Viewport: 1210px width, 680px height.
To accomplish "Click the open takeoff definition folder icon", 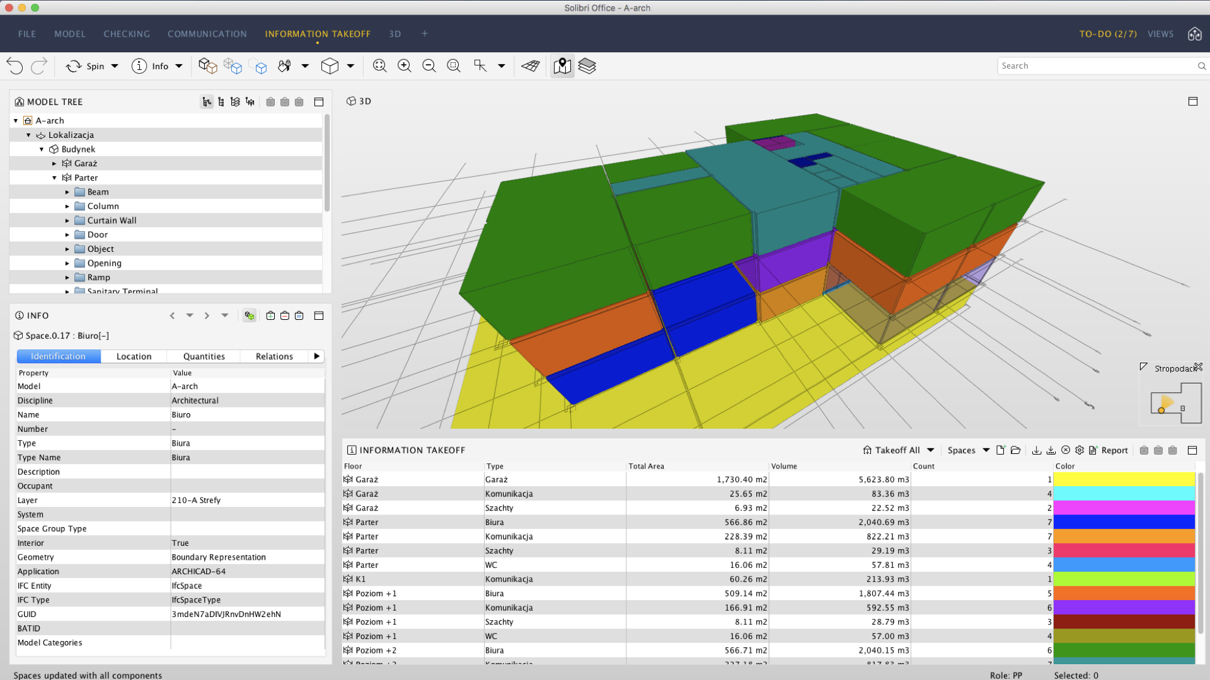I will pos(1015,450).
